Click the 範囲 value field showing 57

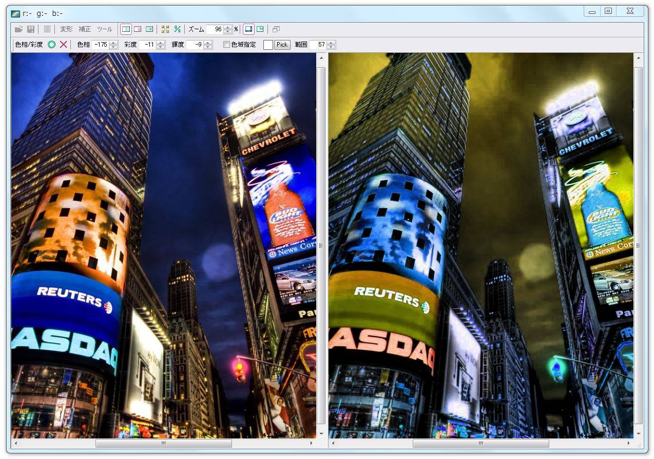tap(318, 45)
